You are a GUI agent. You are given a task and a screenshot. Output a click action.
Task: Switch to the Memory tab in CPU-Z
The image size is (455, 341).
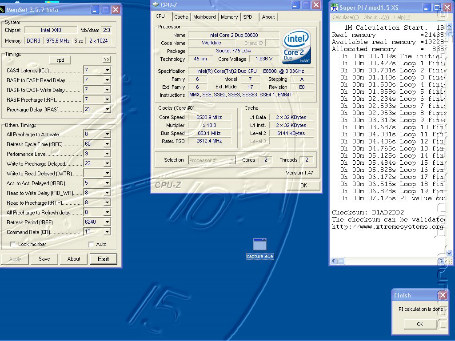[229, 17]
